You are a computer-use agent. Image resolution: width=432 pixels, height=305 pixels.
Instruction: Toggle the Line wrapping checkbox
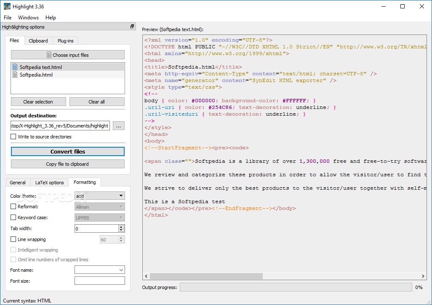(x=13, y=239)
